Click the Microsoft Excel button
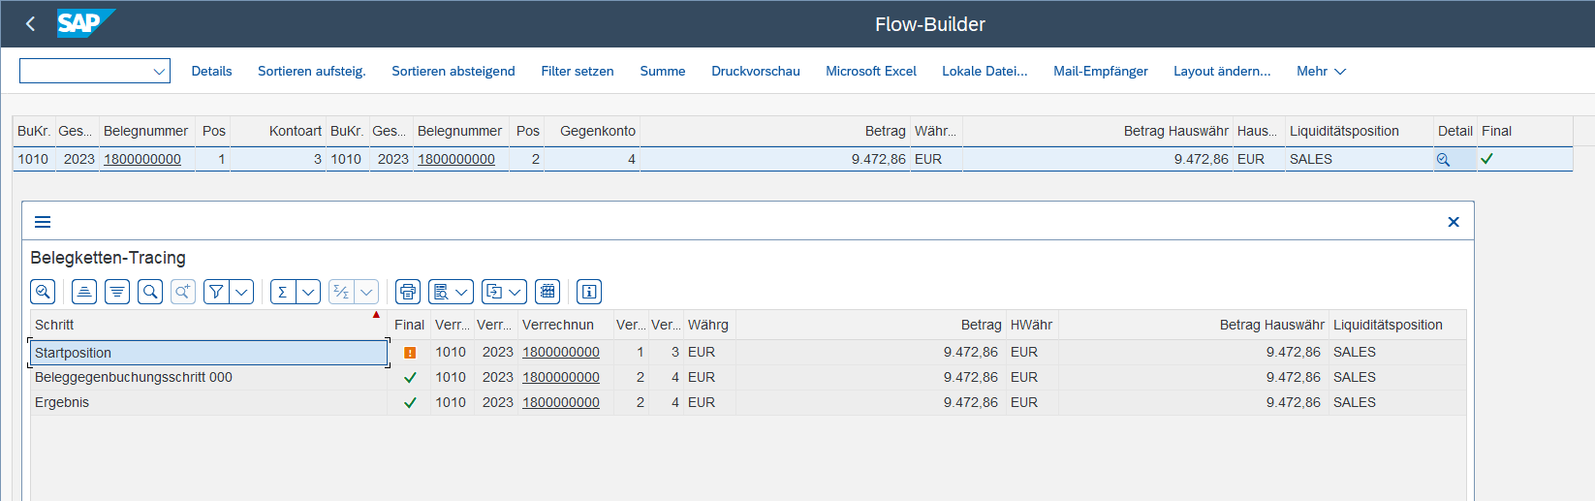Viewport: 1595px width, 501px height. tap(870, 71)
